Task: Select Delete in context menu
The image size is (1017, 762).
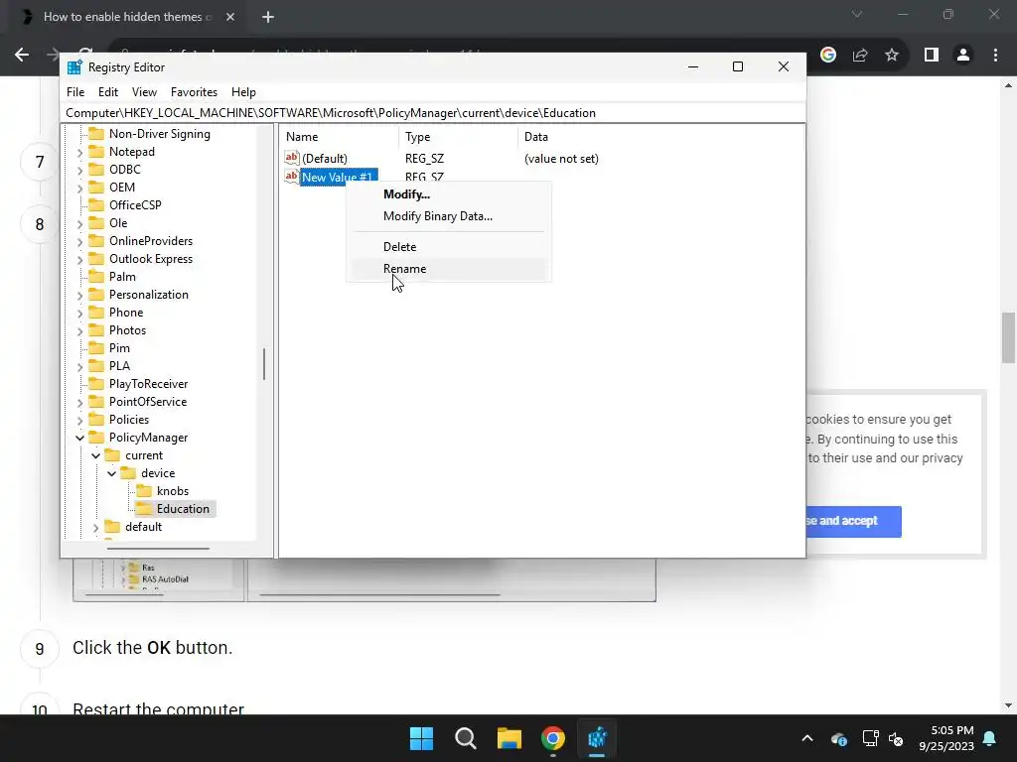Action: [399, 247]
